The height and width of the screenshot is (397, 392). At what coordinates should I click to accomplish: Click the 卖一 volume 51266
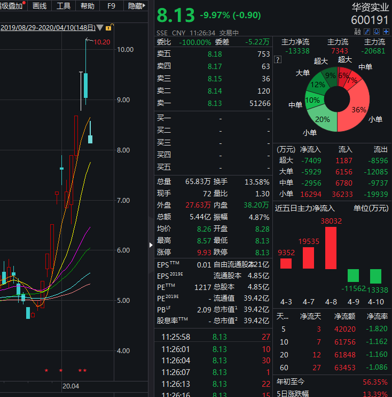click(260, 103)
